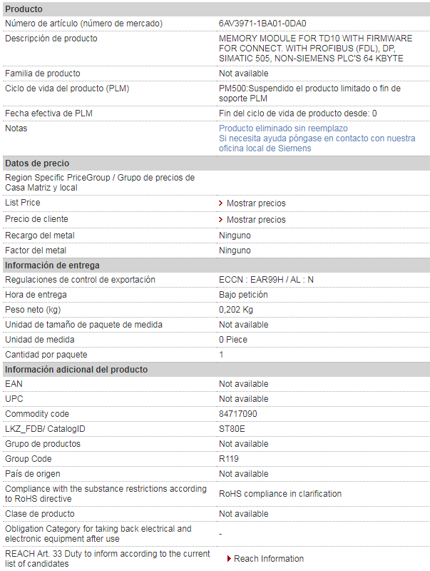Click the MEMORY MODULE product description text
The height and width of the screenshot is (571, 430).
tap(315, 49)
